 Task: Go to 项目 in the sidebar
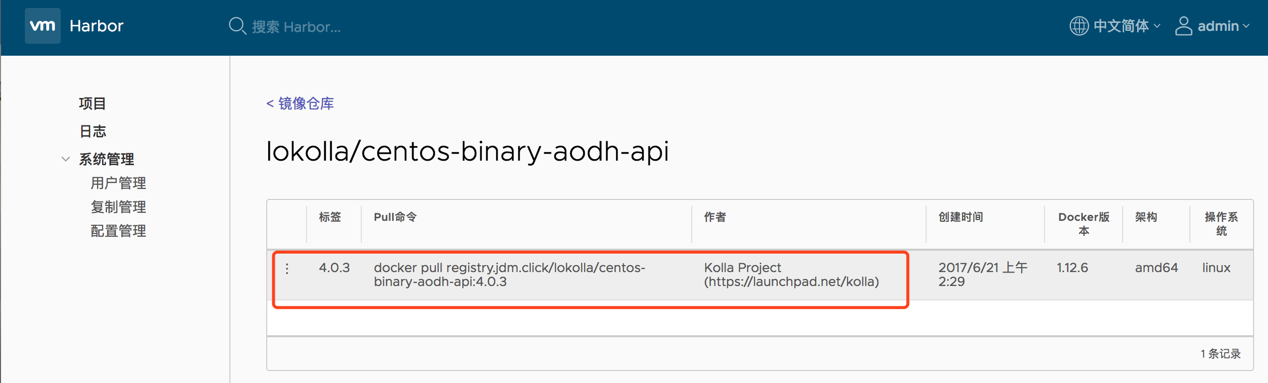click(93, 103)
